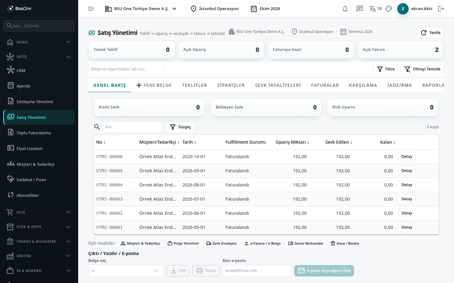Image resolution: width=454 pixels, height=283 pixels.
Task: Expand the ÜRETİM sidebar section
Action: (39, 256)
